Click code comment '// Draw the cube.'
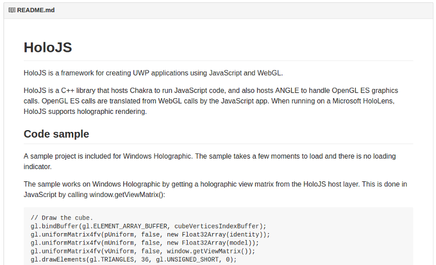436x265 pixels. pyautogui.click(x=62, y=218)
